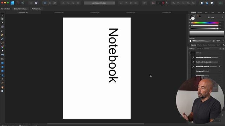Screen dimensions: 225x126
Task: Select the Artboard tool
Action: [x=2, y=19]
